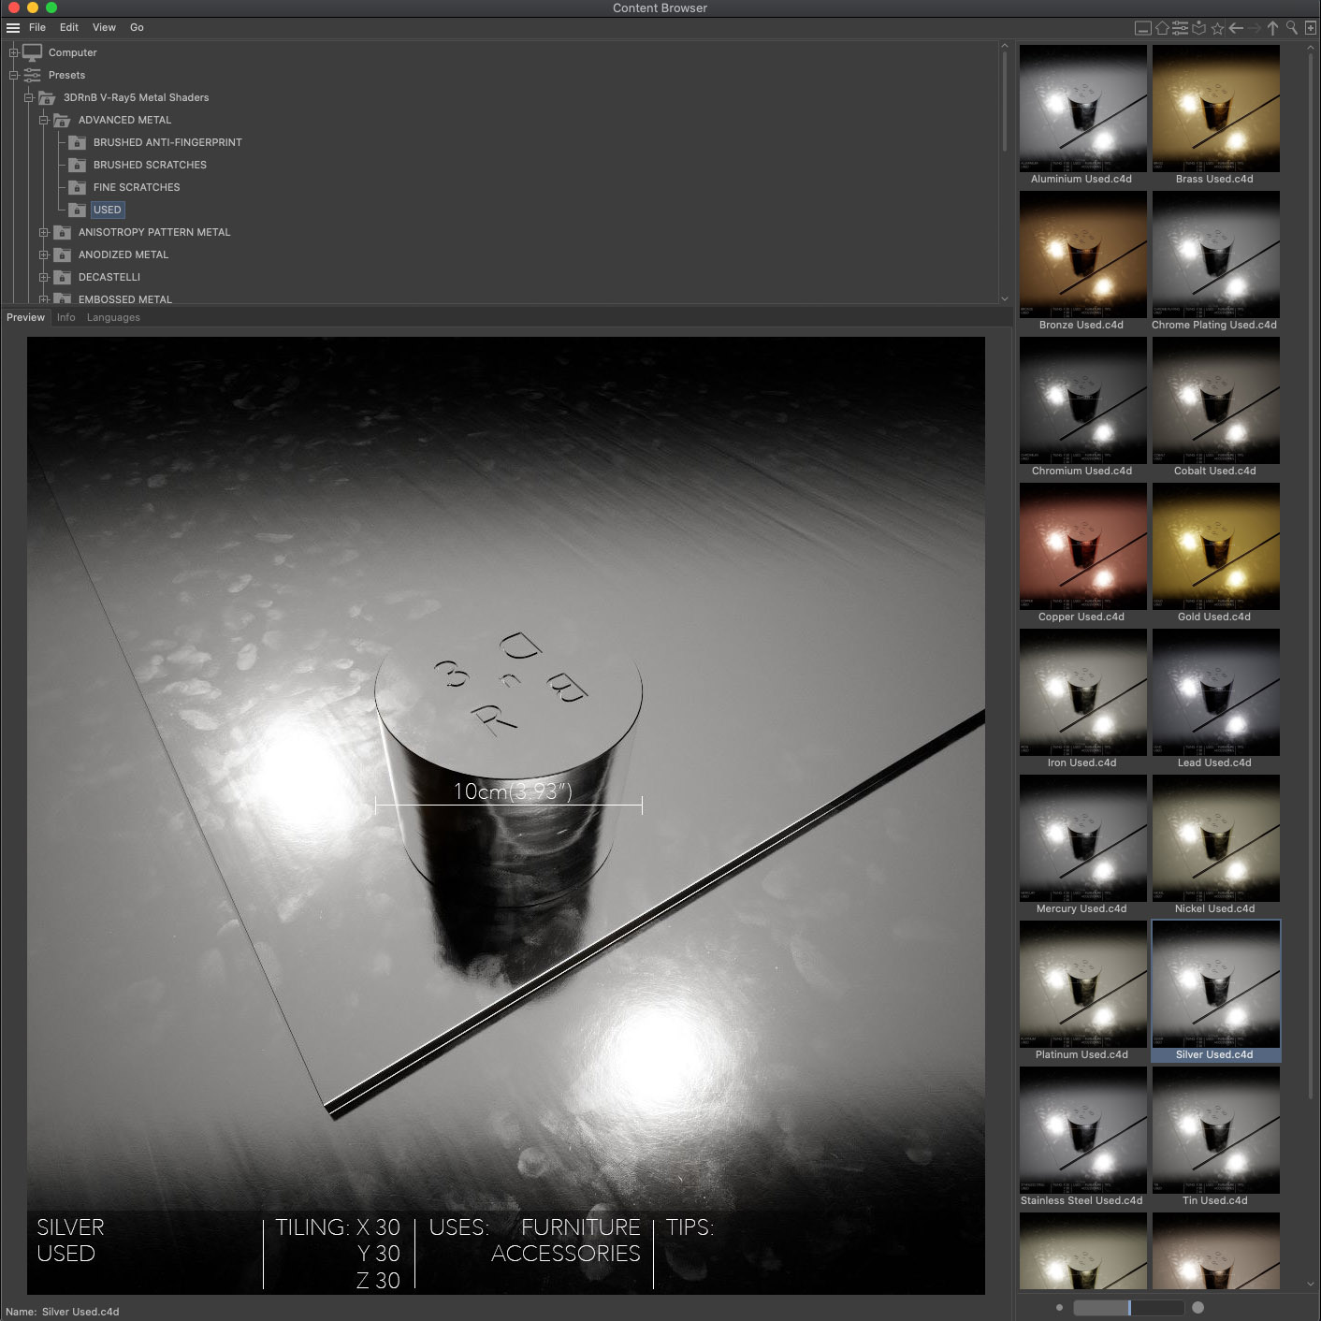Viewport: 1321px width, 1321px height.
Task: Collapse the 3DRnB V-Ray5 Metal Shaders node
Action: 29,97
